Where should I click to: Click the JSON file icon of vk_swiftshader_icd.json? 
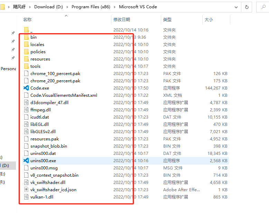[26, 189]
